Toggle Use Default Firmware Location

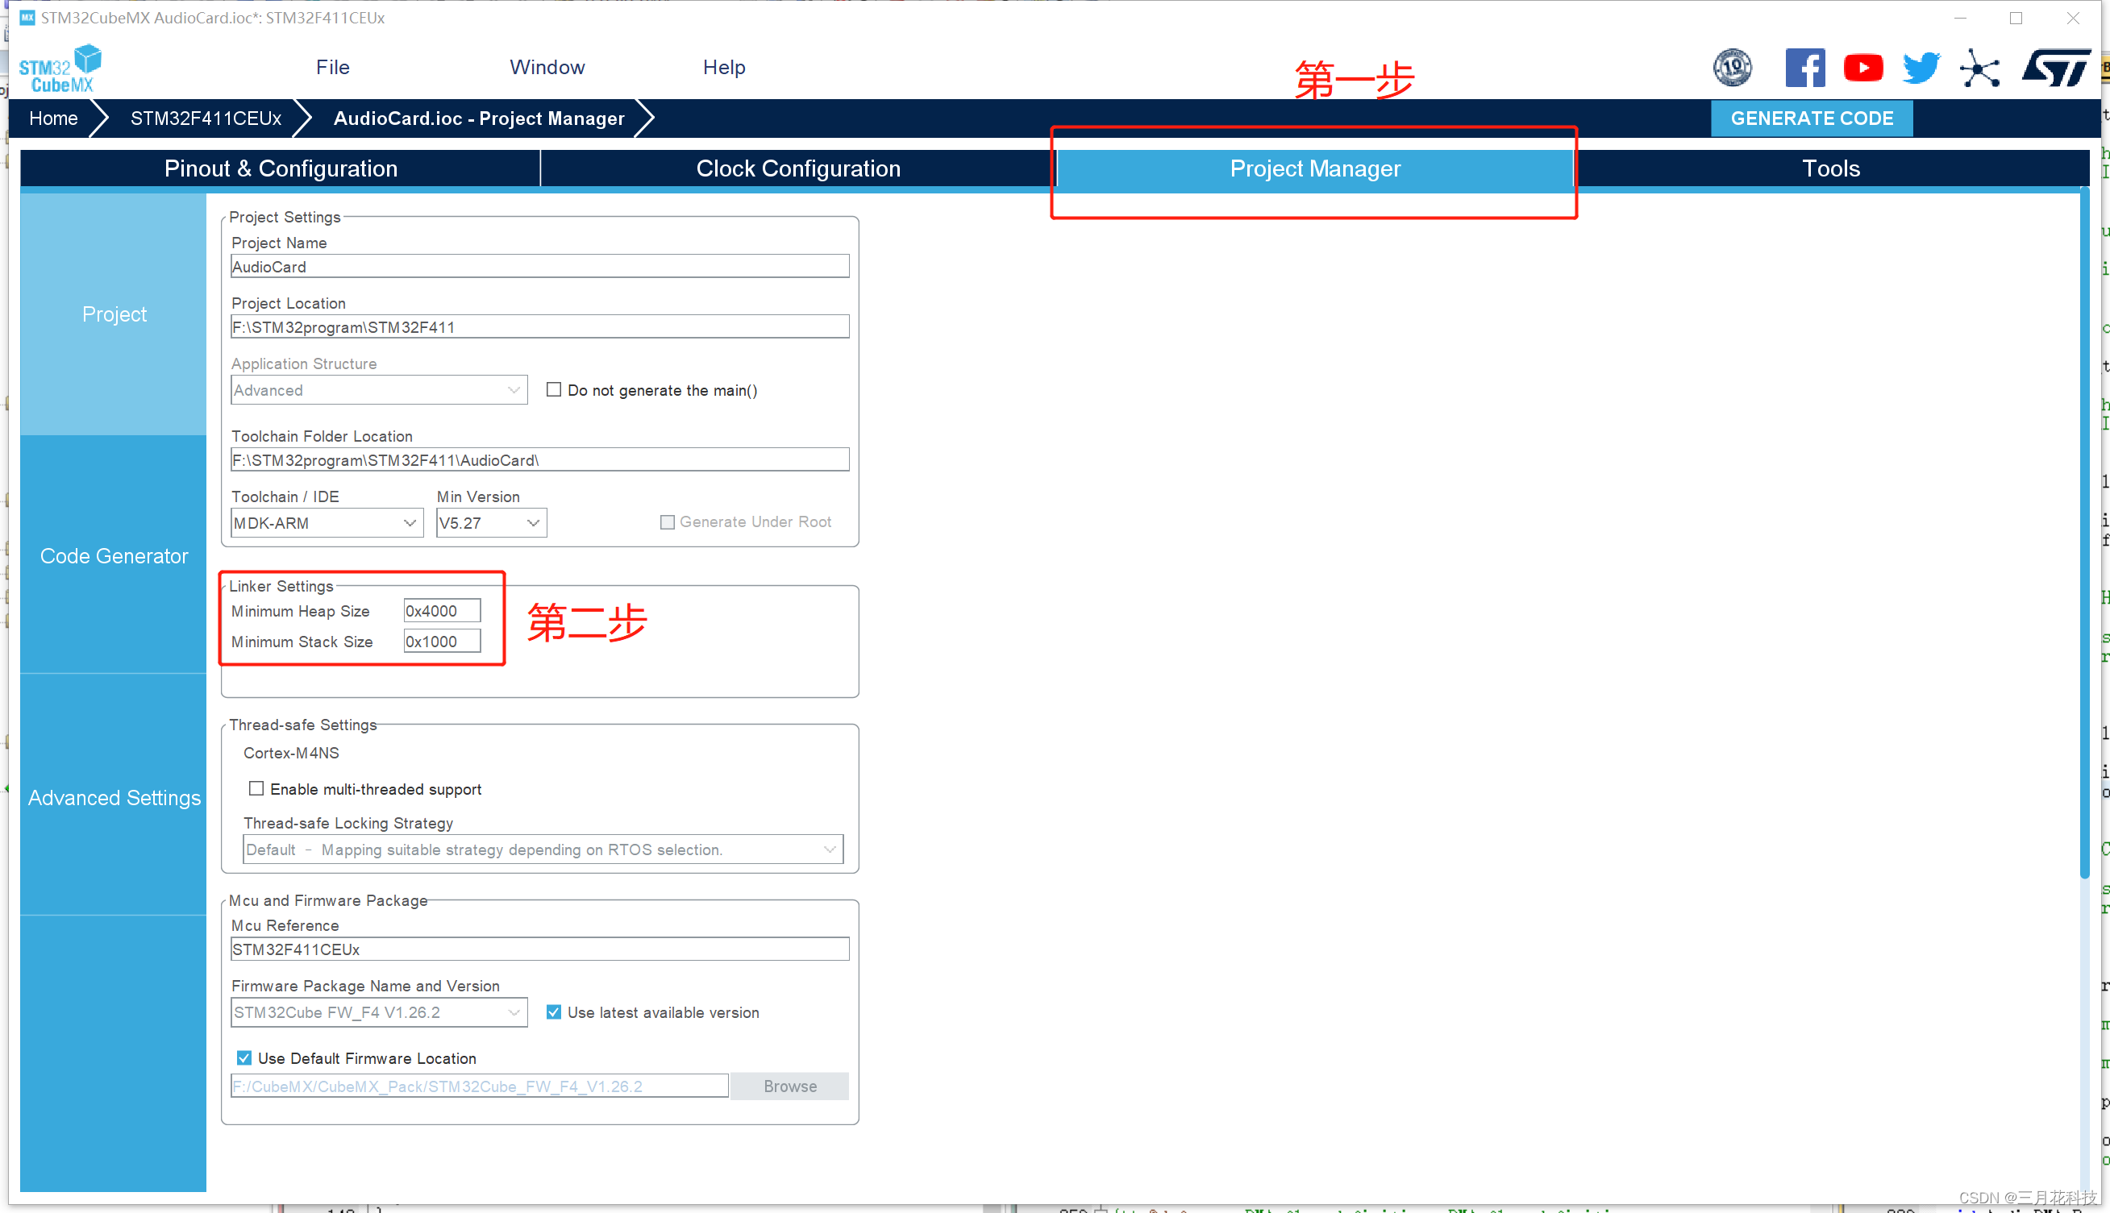click(x=244, y=1058)
